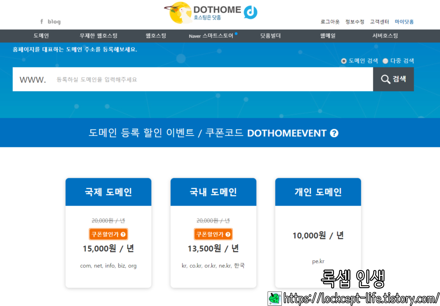
Task: Click the 검색 search button
Action: pos(394,79)
